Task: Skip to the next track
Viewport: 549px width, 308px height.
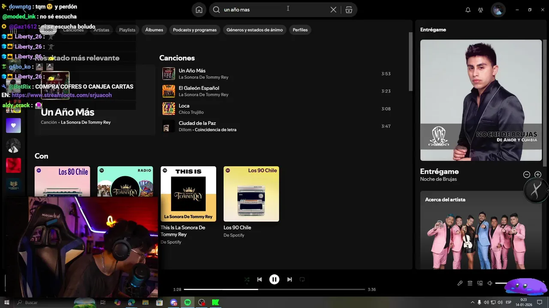Action: coord(290,279)
